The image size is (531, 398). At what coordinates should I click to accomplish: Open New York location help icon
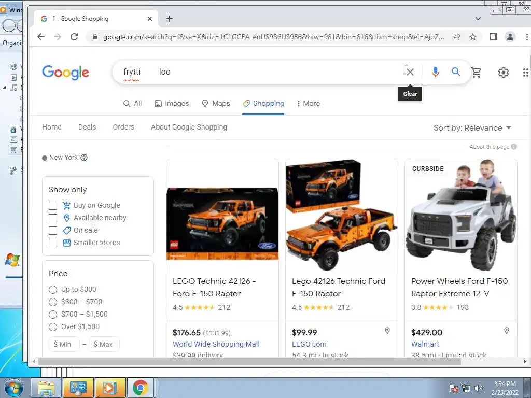point(84,158)
